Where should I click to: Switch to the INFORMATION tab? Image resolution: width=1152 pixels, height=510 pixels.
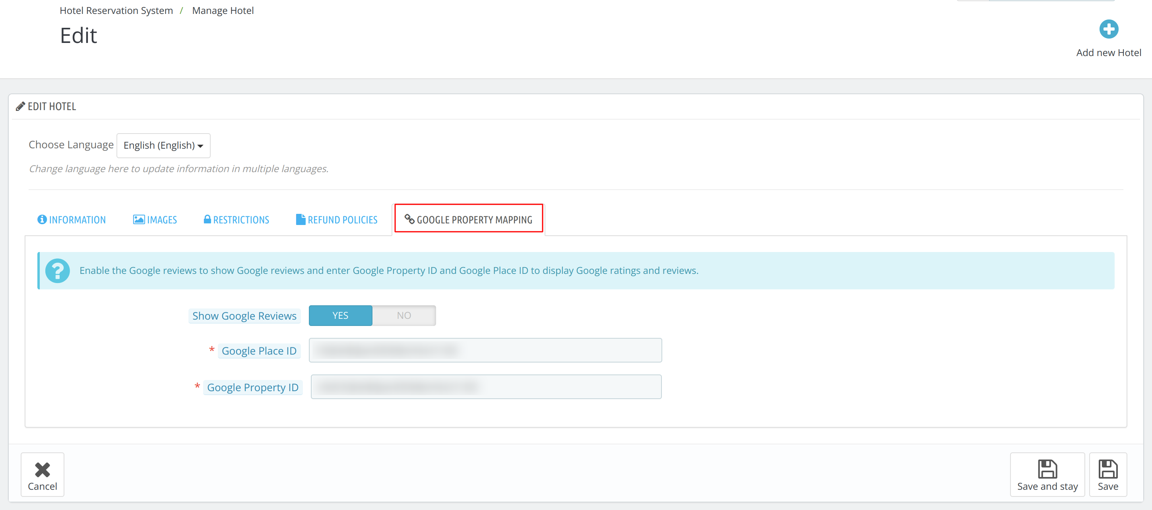pos(70,219)
